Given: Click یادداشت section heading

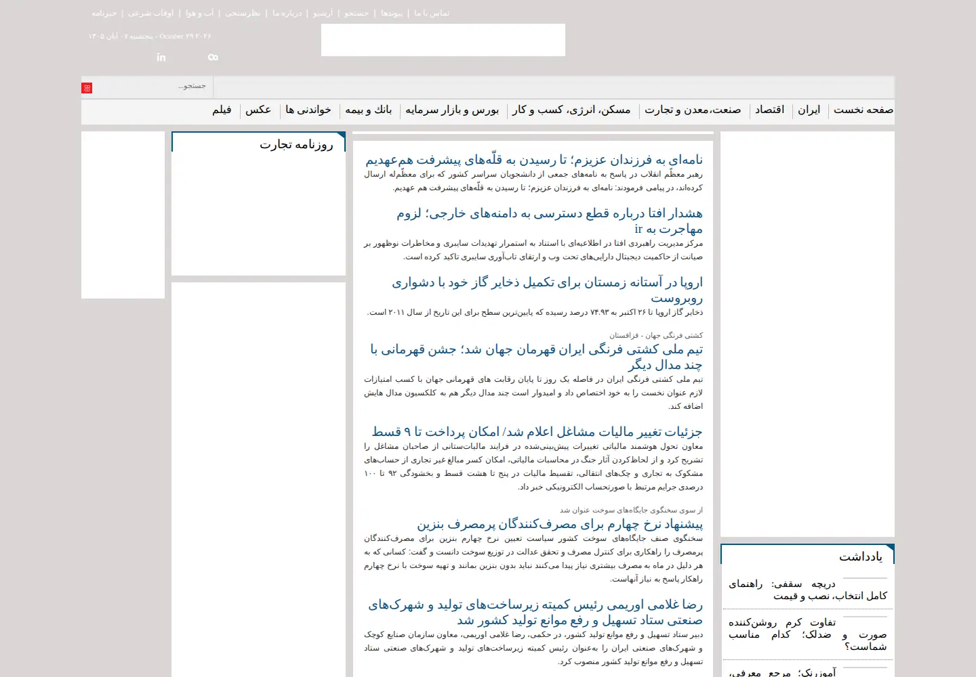Looking at the screenshot, I should [x=861, y=556].
